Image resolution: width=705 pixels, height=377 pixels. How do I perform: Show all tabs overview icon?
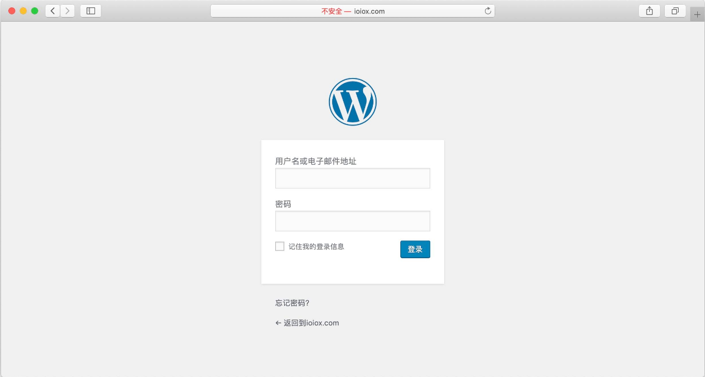[675, 11]
